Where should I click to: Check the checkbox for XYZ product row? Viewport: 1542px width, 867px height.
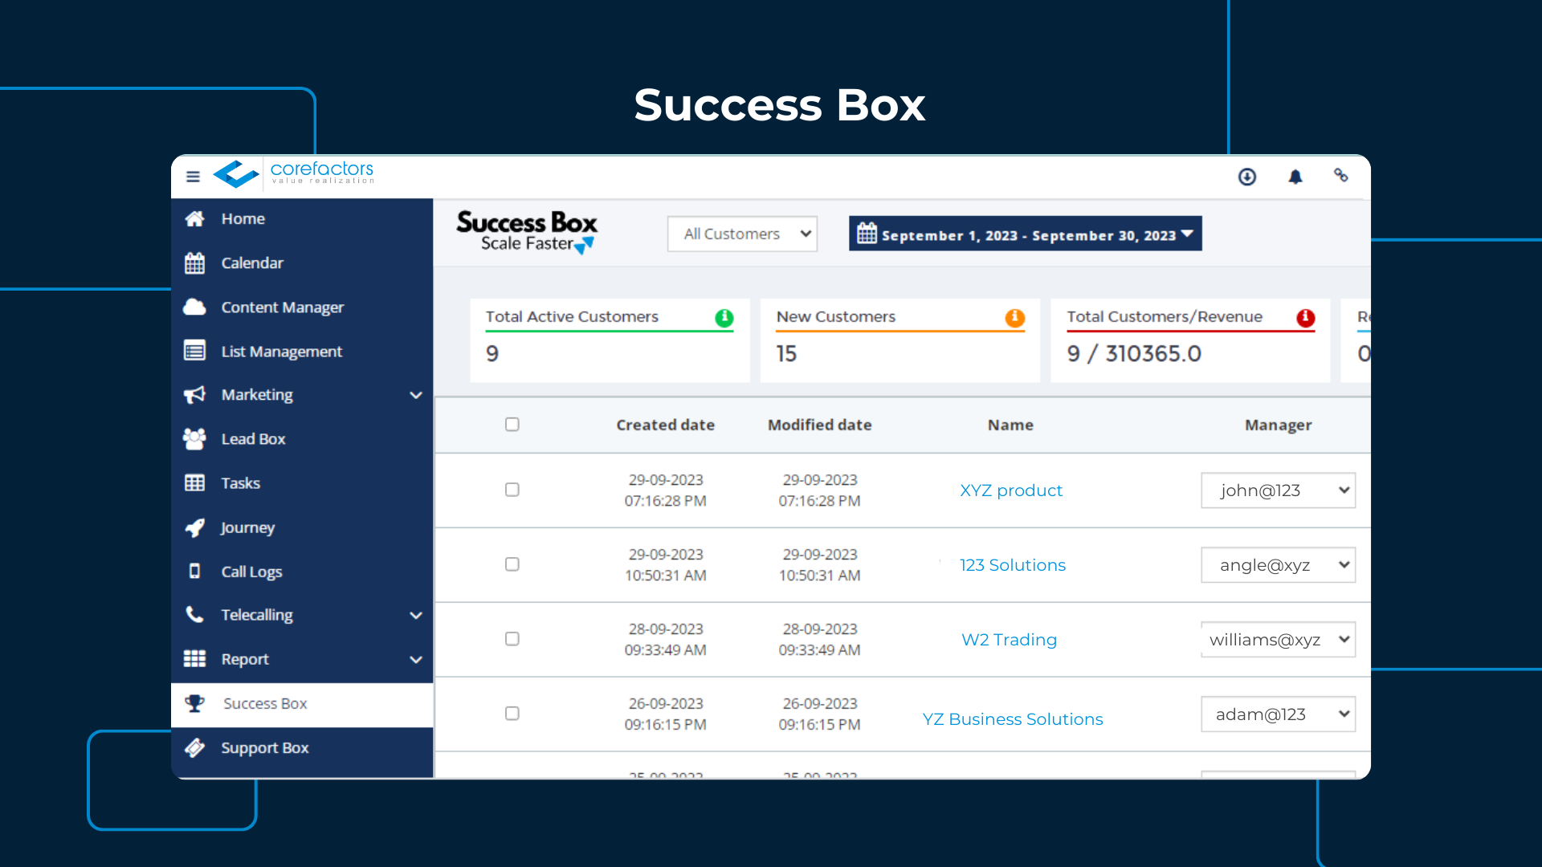point(512,490)
